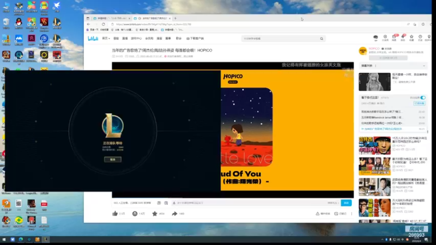
Task: Expand hidden icons arrow in system tray
Action: (x=382, y=240)
